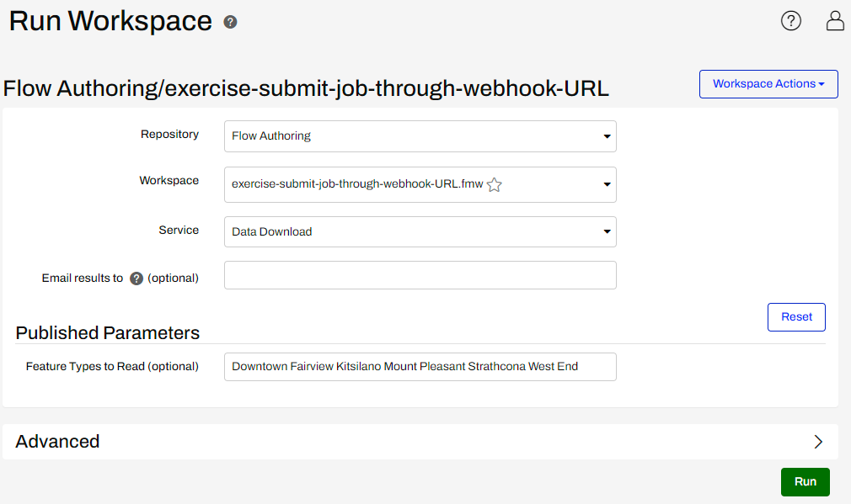
Task: Toggle the workspace favorite star
Action: (494, 183)
